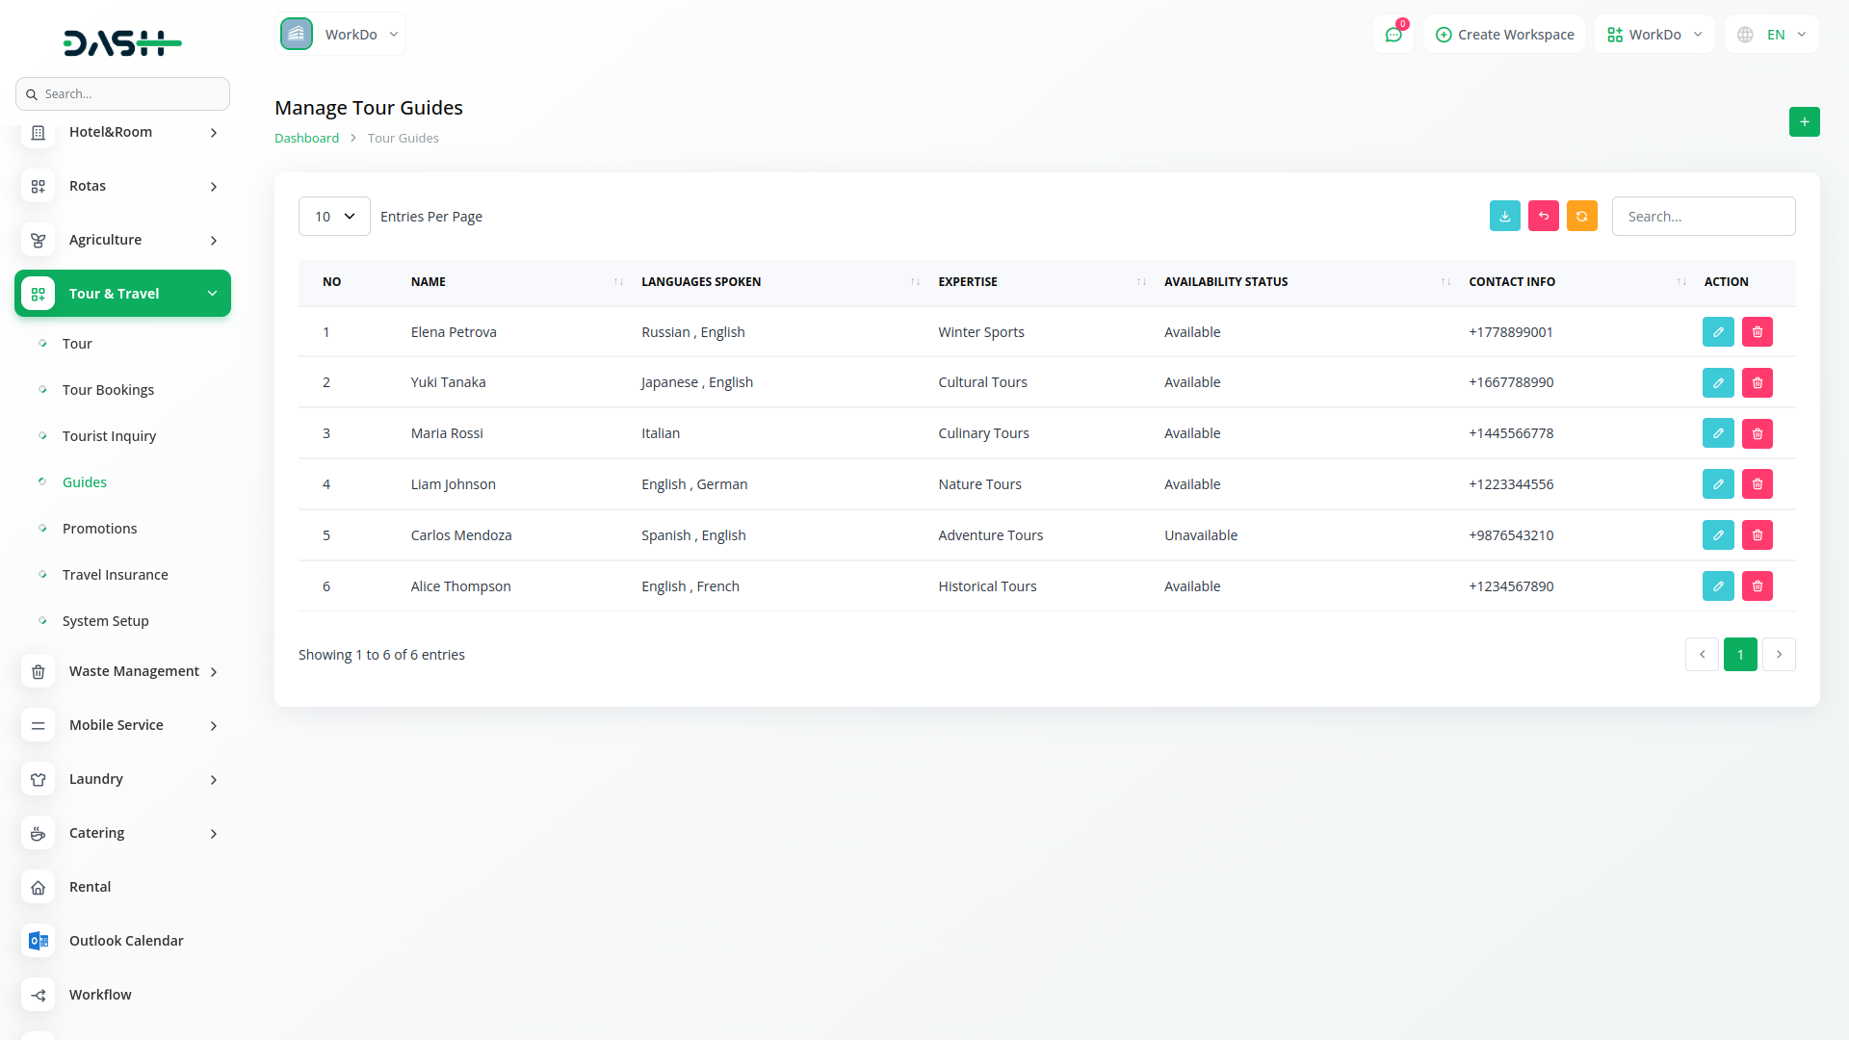Select pagination page 1
Image resolution: width=1849 pixels, height=1040 pixels.
pyautogui.click(x=1740, y=655)
